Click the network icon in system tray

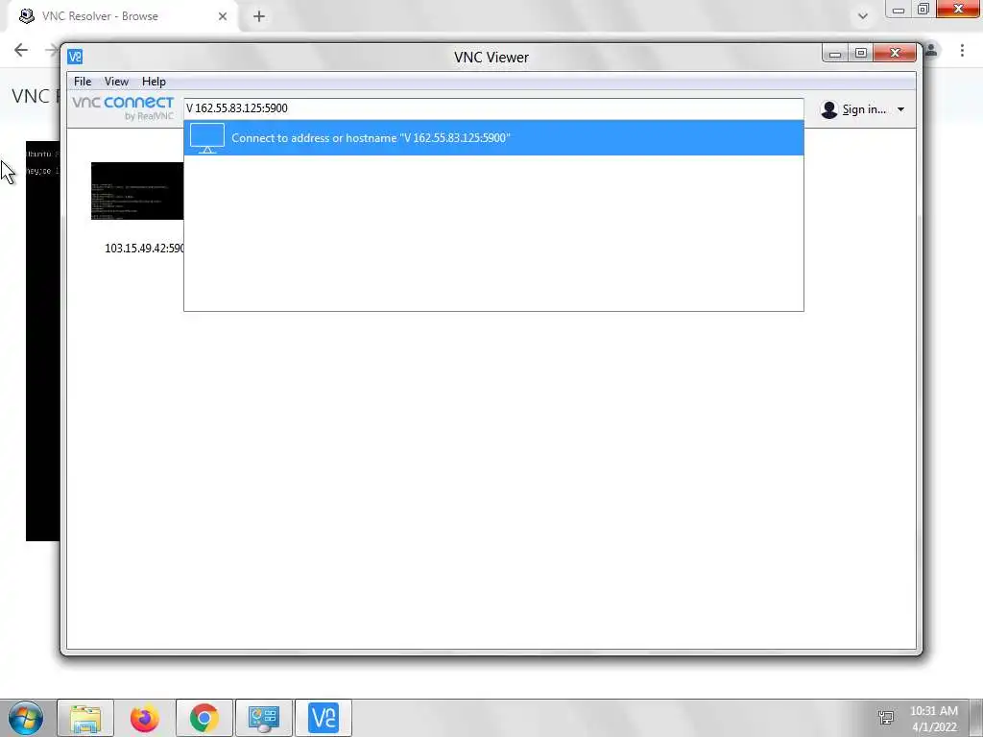pos(886,718)
